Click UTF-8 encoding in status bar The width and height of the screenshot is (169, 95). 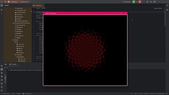coord(140,94)
